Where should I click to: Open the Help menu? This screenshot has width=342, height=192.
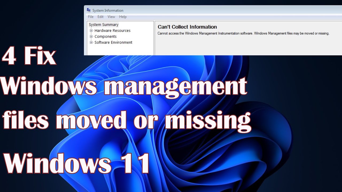pos(123,17)
